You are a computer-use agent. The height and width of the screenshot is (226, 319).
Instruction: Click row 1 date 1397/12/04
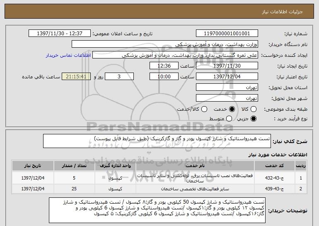click(x=33, y=178)
